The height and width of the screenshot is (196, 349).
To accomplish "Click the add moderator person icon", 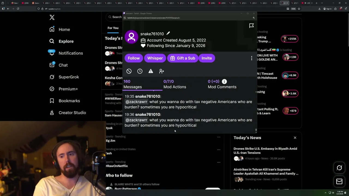I will click(161, 71).
